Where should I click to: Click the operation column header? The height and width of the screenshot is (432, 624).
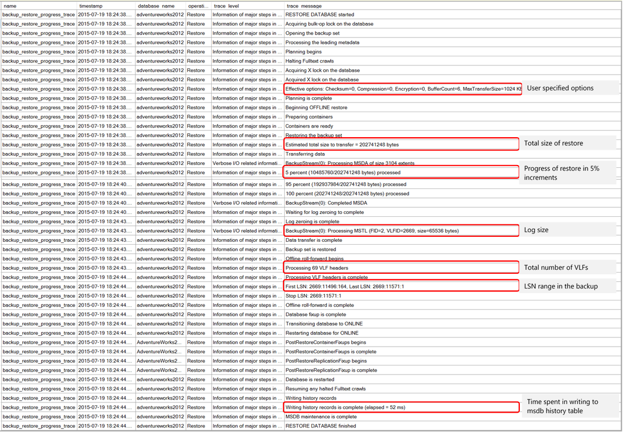point(199,6)
